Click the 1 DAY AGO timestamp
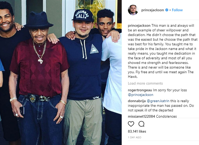This screenshot has width=199, height=145. pos(134,137)
